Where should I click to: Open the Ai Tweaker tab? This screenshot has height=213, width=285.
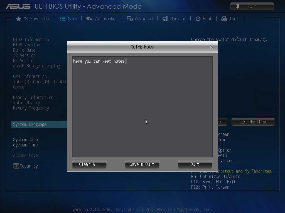[102, 19]
